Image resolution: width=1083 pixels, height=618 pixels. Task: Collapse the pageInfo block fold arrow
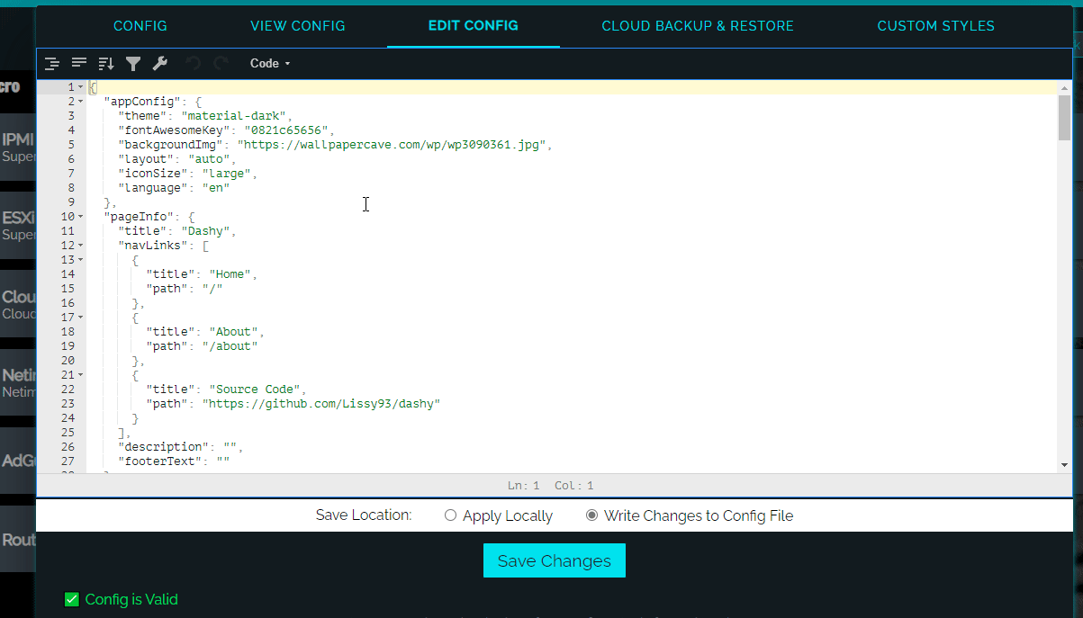point(80,217)
